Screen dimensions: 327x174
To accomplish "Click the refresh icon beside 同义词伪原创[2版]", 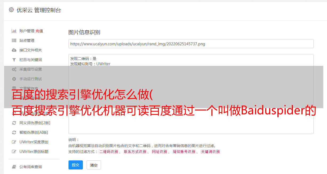I will point(14,123).
